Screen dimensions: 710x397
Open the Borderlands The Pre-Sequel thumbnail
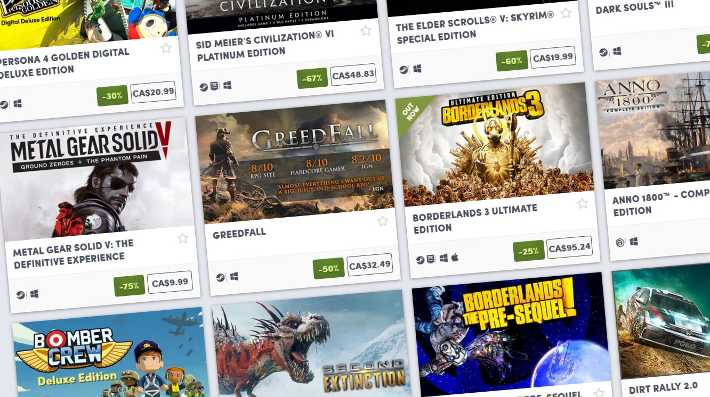click(x=512, y=334)
